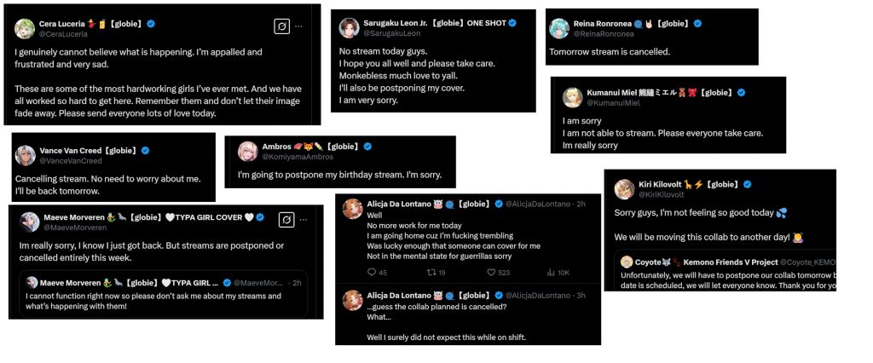Screen dimensions: 873x363
Task: Open more options menu on Maeve's tweet
Action: click(x=304, y=220)
